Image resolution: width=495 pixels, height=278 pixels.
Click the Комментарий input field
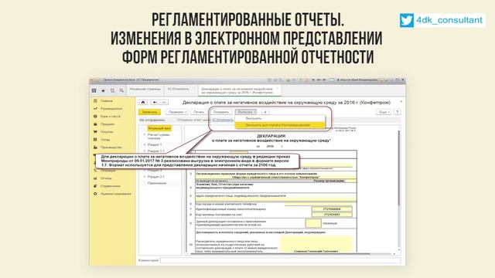(x=280, y=260)
